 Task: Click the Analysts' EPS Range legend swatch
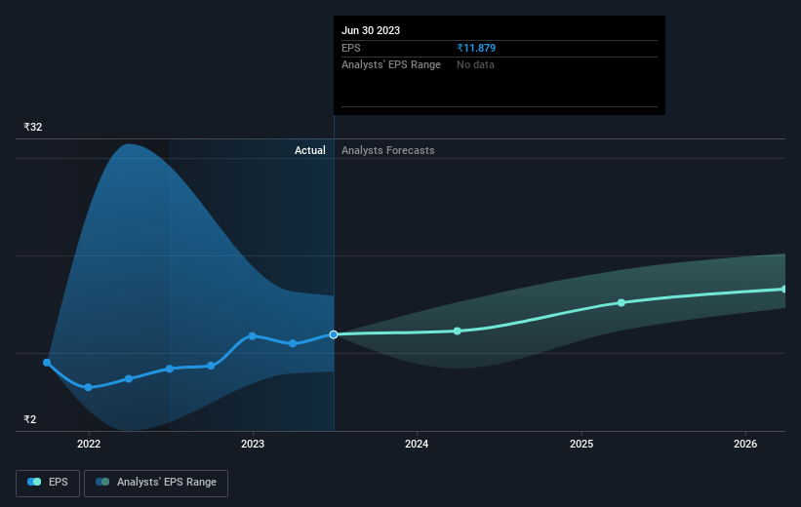point(102,482)
